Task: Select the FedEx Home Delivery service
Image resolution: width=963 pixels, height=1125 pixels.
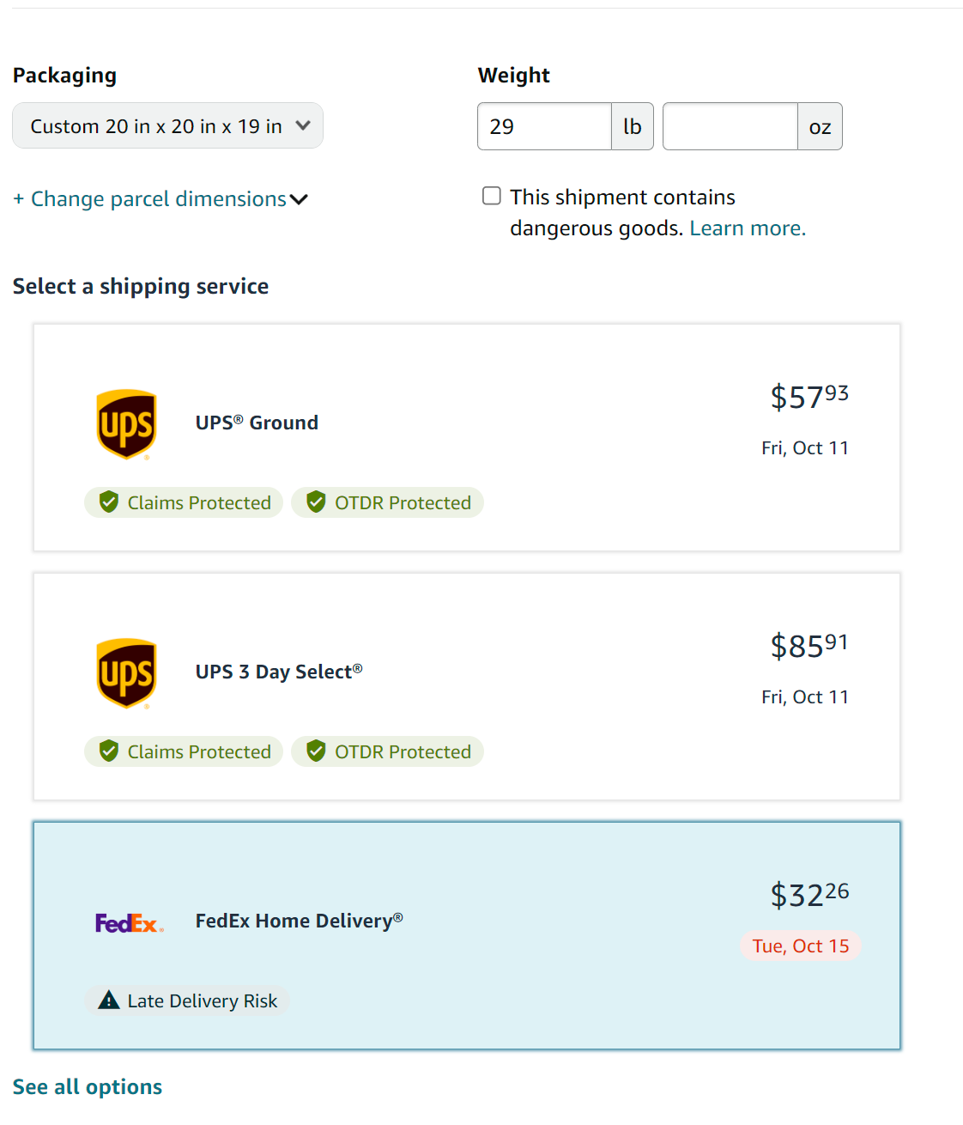Action: 467,935
